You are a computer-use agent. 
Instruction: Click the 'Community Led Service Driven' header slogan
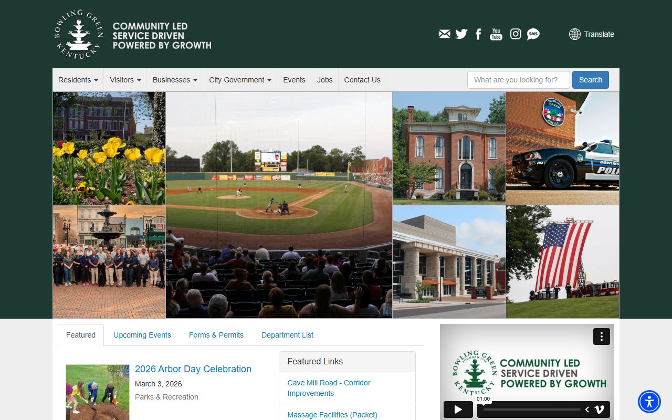point(162,36)
